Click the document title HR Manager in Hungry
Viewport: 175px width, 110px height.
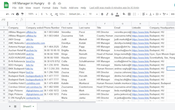tap(28, 3)
